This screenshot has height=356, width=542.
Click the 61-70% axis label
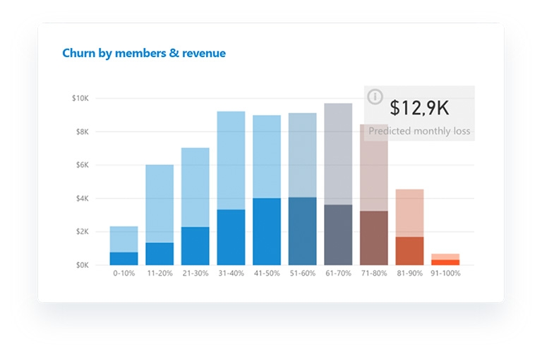338,273
